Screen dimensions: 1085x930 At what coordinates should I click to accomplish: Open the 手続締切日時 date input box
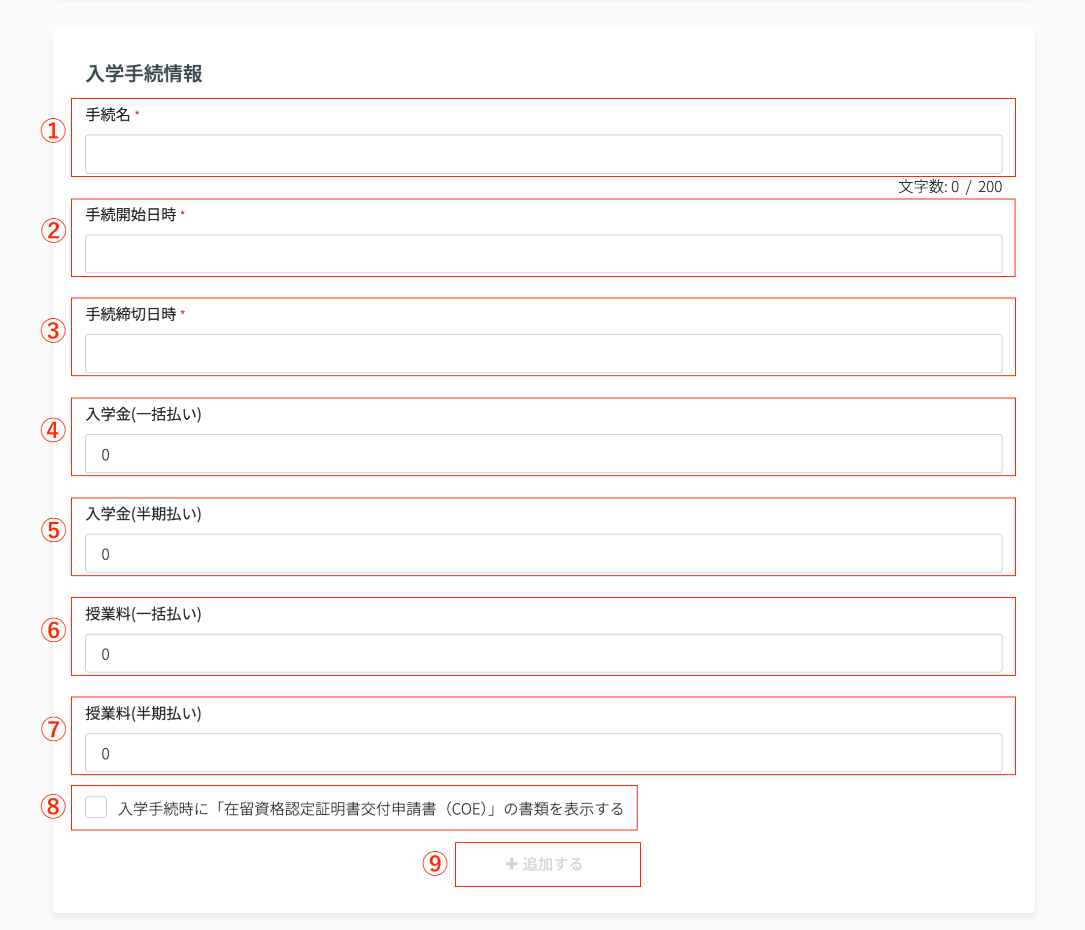tap(543, 354)
